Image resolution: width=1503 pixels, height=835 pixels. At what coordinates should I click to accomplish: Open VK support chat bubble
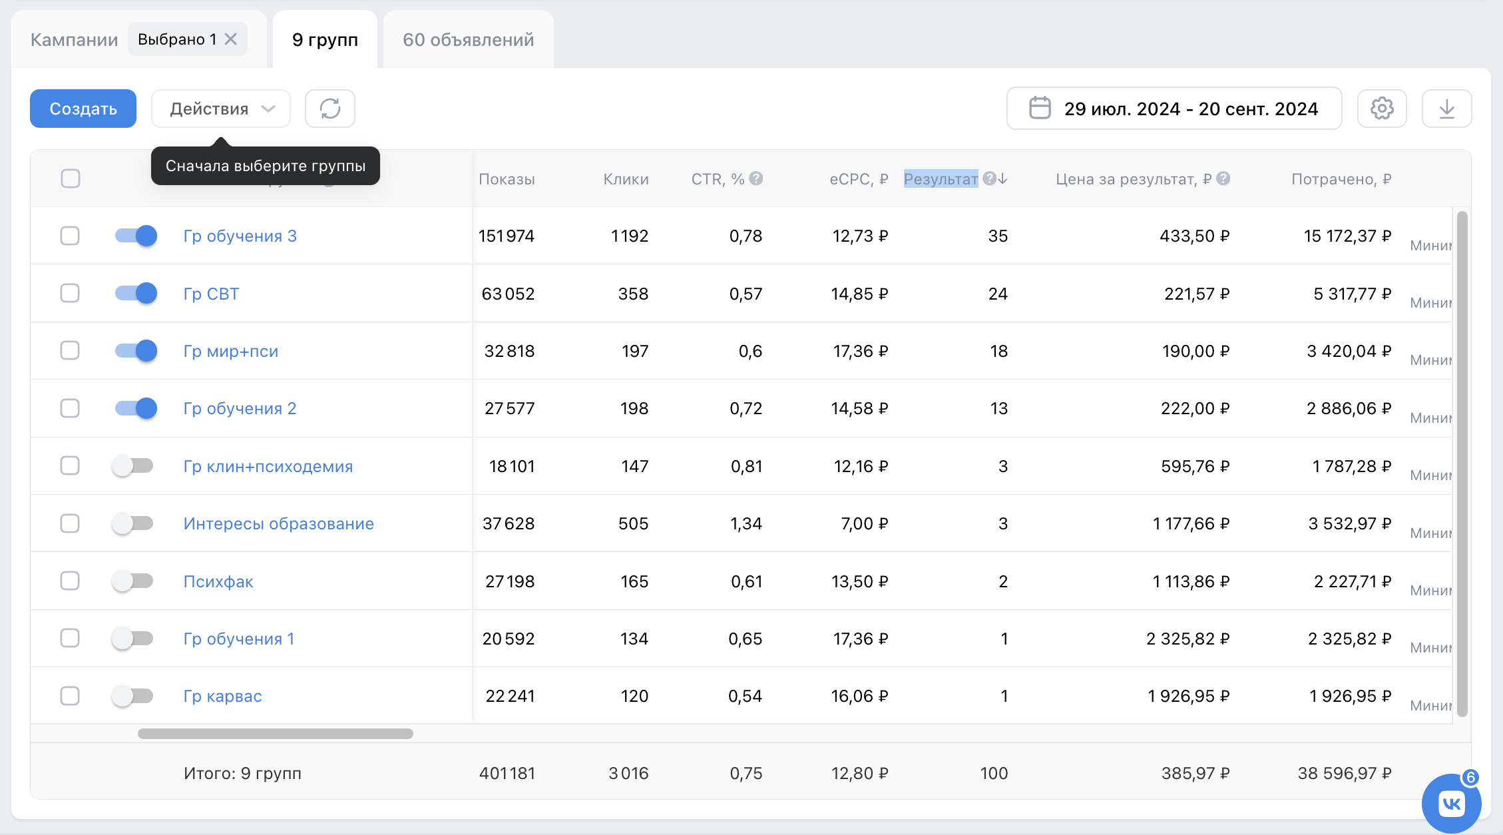pos(1451,803)
